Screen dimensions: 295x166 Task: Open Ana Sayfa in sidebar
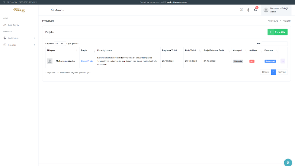pos(13,25)
